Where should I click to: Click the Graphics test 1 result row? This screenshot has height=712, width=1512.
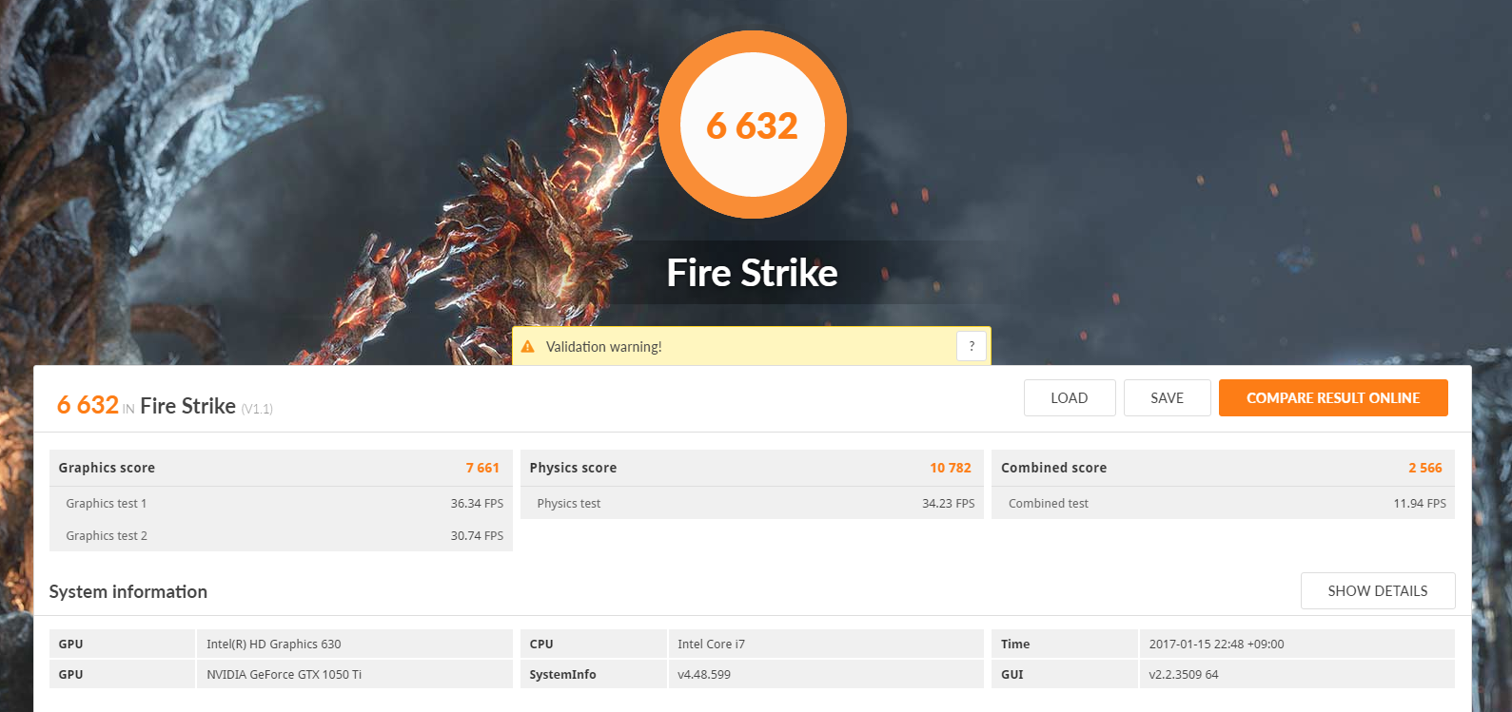(280, 504)
